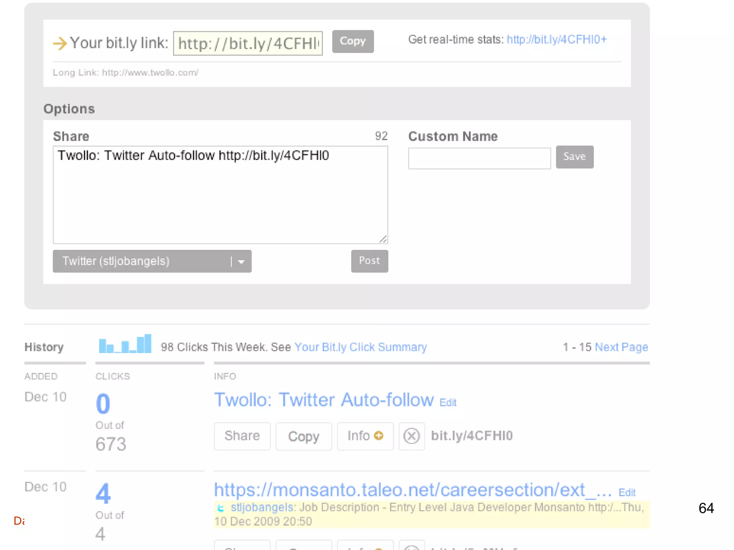Click into the Custom Name text field
The image size is (734, 550).
click(479, 158)
